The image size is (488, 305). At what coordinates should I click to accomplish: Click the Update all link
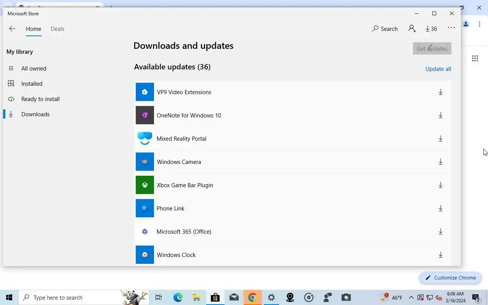click(x=438, y=69)
